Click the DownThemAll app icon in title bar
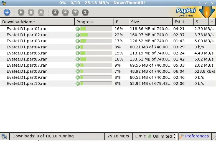 4,3
